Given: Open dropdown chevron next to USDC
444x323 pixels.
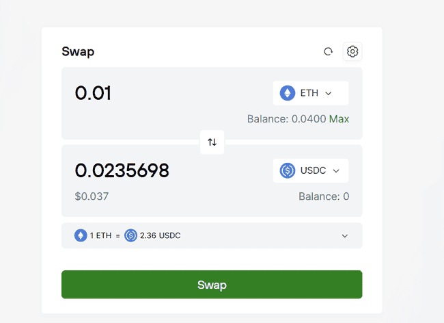Looking at the screenshot, I should pos(336,170).
